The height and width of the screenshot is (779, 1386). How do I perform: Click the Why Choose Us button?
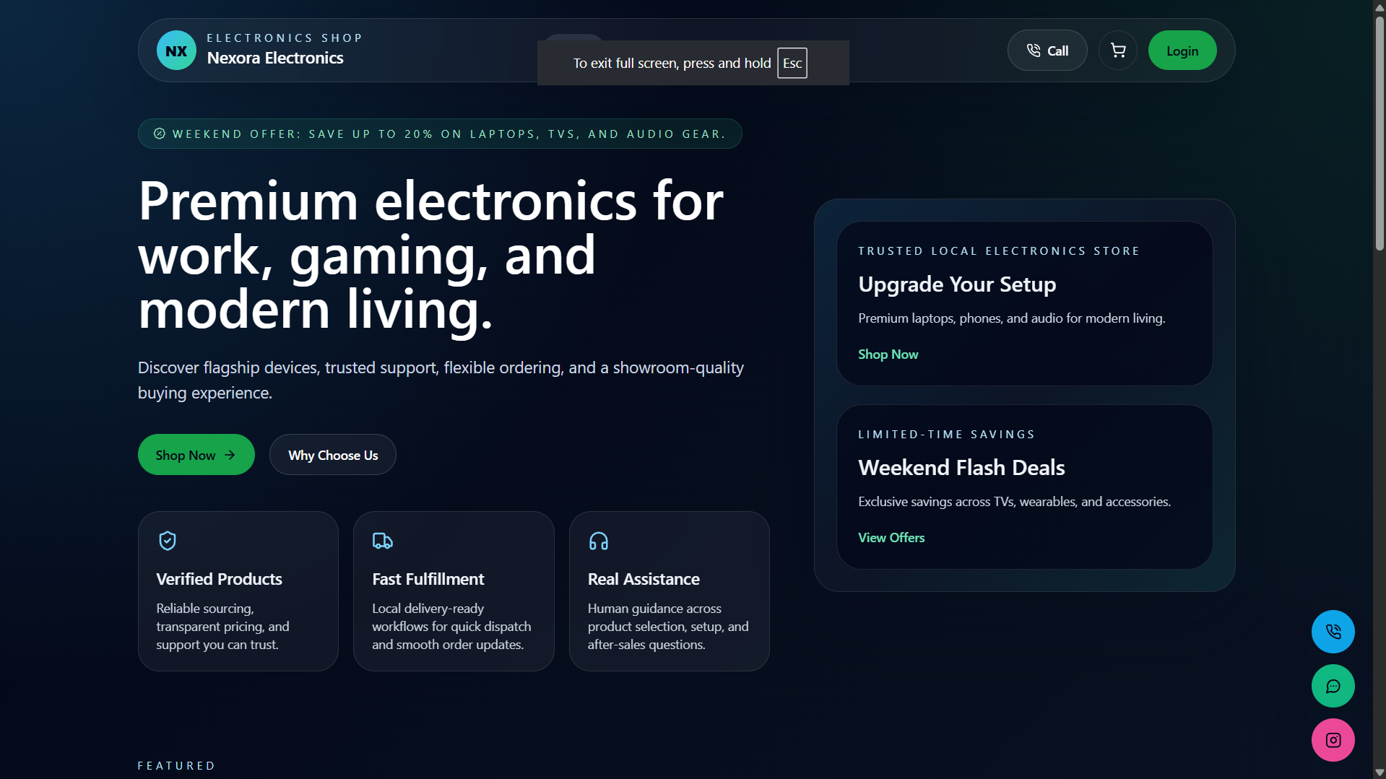[x=332, y=454]
